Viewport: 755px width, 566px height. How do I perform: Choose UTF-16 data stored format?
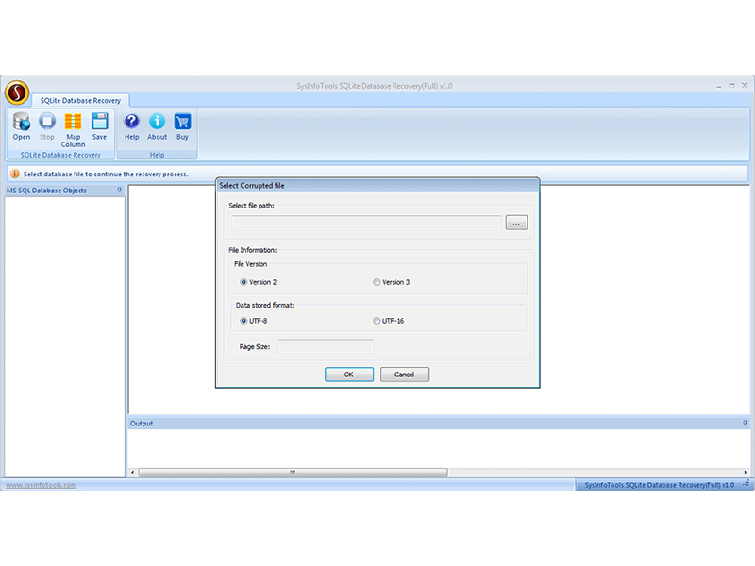pos(377,321)
